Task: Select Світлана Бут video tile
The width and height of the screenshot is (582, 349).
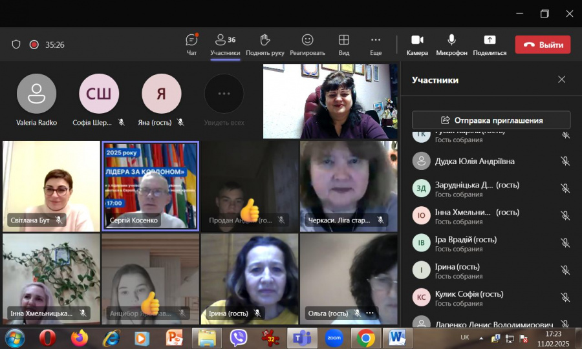Action: (x=51, y=186)
